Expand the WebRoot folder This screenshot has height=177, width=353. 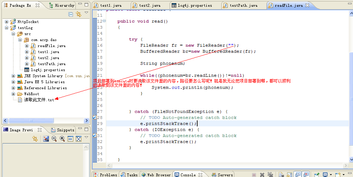13,94
